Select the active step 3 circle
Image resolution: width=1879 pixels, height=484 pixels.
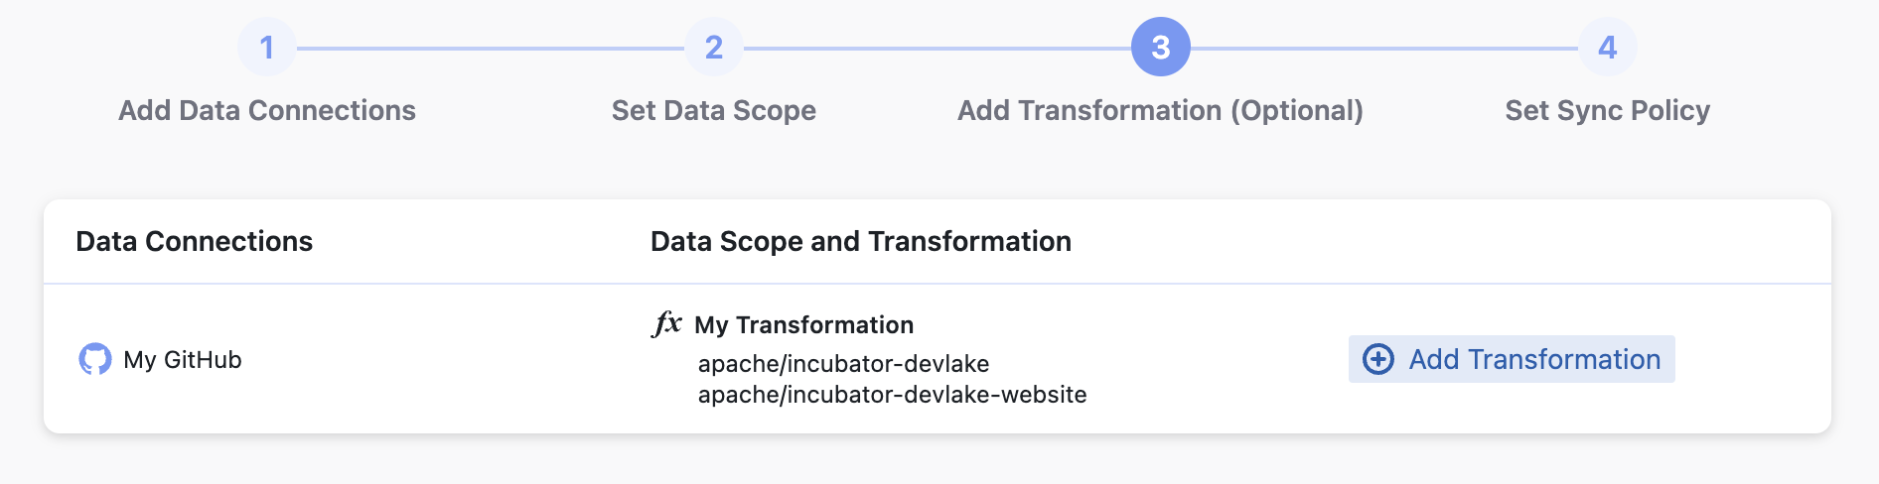pos(1160,48)
